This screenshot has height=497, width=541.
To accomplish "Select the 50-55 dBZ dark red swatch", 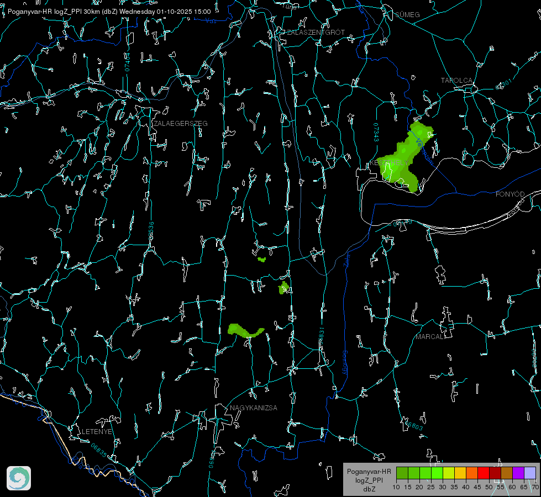I will click(x=495, y=473).
